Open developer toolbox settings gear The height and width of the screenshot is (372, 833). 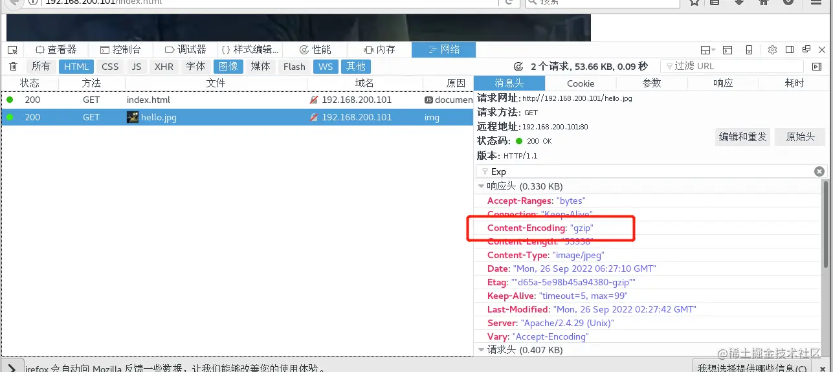772,50
